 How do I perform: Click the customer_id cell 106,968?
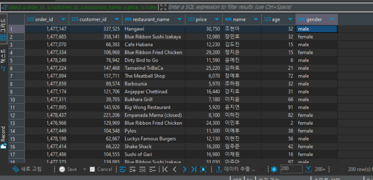[x=96, y=52]
